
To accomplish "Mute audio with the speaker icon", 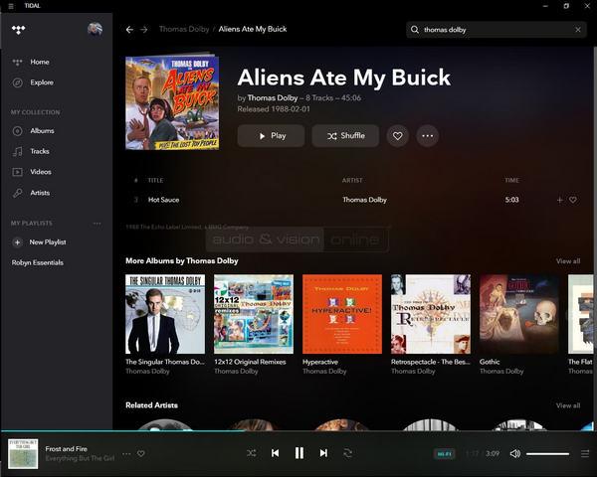I will [514, 453].
